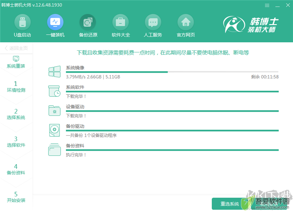Select step 1 环境检测
This screenshot has width=293, height=211.
pos(16,87)
